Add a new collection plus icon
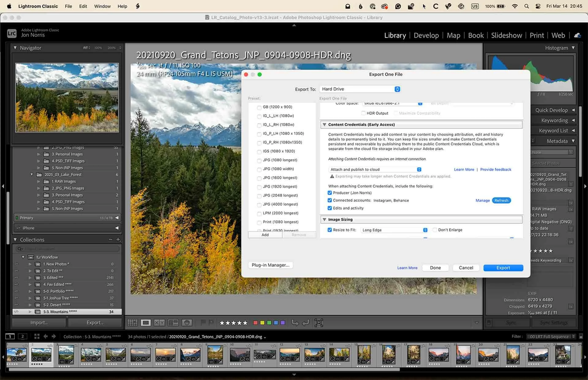The width and height of the screenshot is (588, 380). point(118,239)
